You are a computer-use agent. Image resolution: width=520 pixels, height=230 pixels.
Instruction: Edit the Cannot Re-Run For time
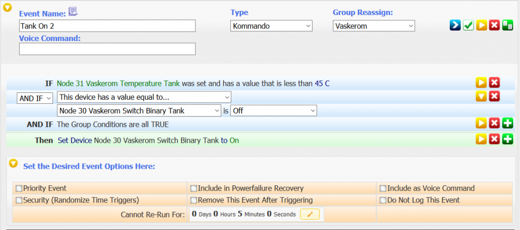[310, 214]
